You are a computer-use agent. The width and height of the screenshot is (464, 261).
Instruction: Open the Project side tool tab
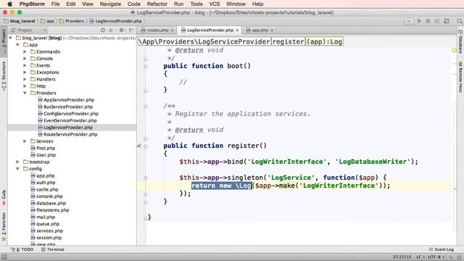coord(4,41)
